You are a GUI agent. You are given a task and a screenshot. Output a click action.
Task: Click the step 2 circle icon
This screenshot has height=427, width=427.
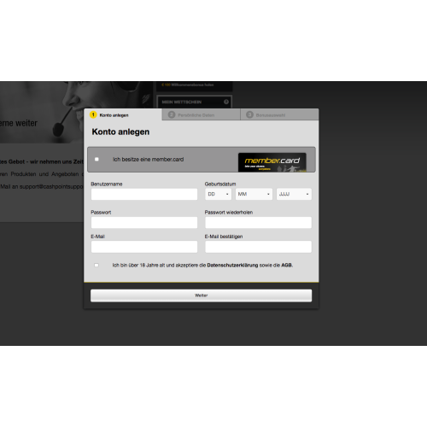click(172, 114)
